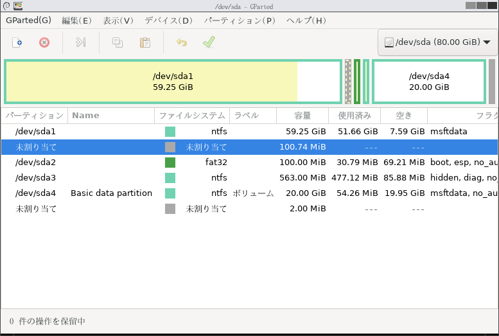
Task: Select the /dev/sda3 row
Action: pyautogui.click(x=249, y=178)
